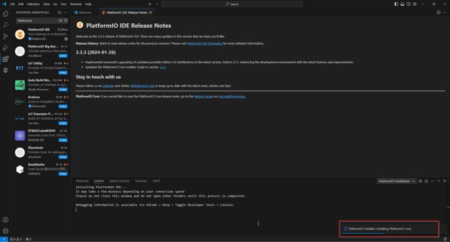Open the extensions filter funnel icon
The height and width of the screenshot is (242, 450).
click(66, 21)
